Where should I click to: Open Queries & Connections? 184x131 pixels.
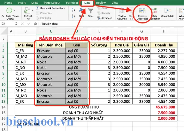(51, 8)
